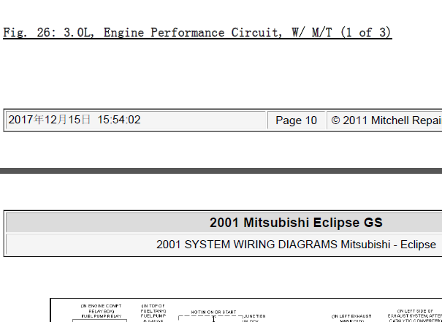Click the Fig. 26 engine performance circuit link
442x322 pixels.
tap(197, 32)
